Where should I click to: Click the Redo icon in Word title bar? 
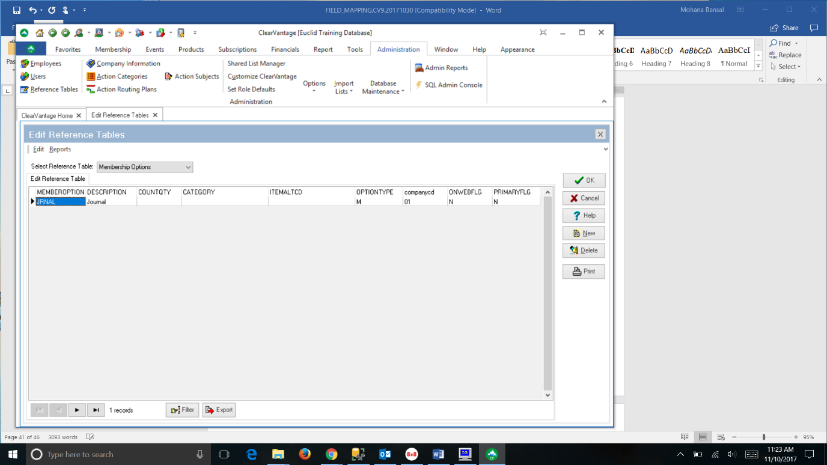[52, 10]
